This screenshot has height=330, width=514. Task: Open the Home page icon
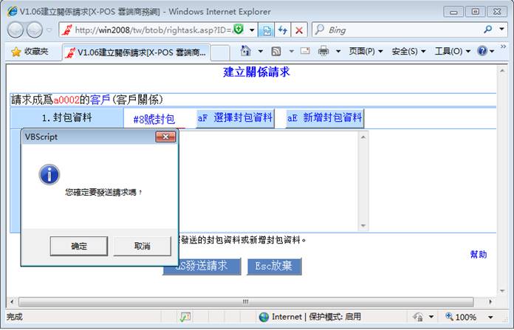[x=247, y=51]
